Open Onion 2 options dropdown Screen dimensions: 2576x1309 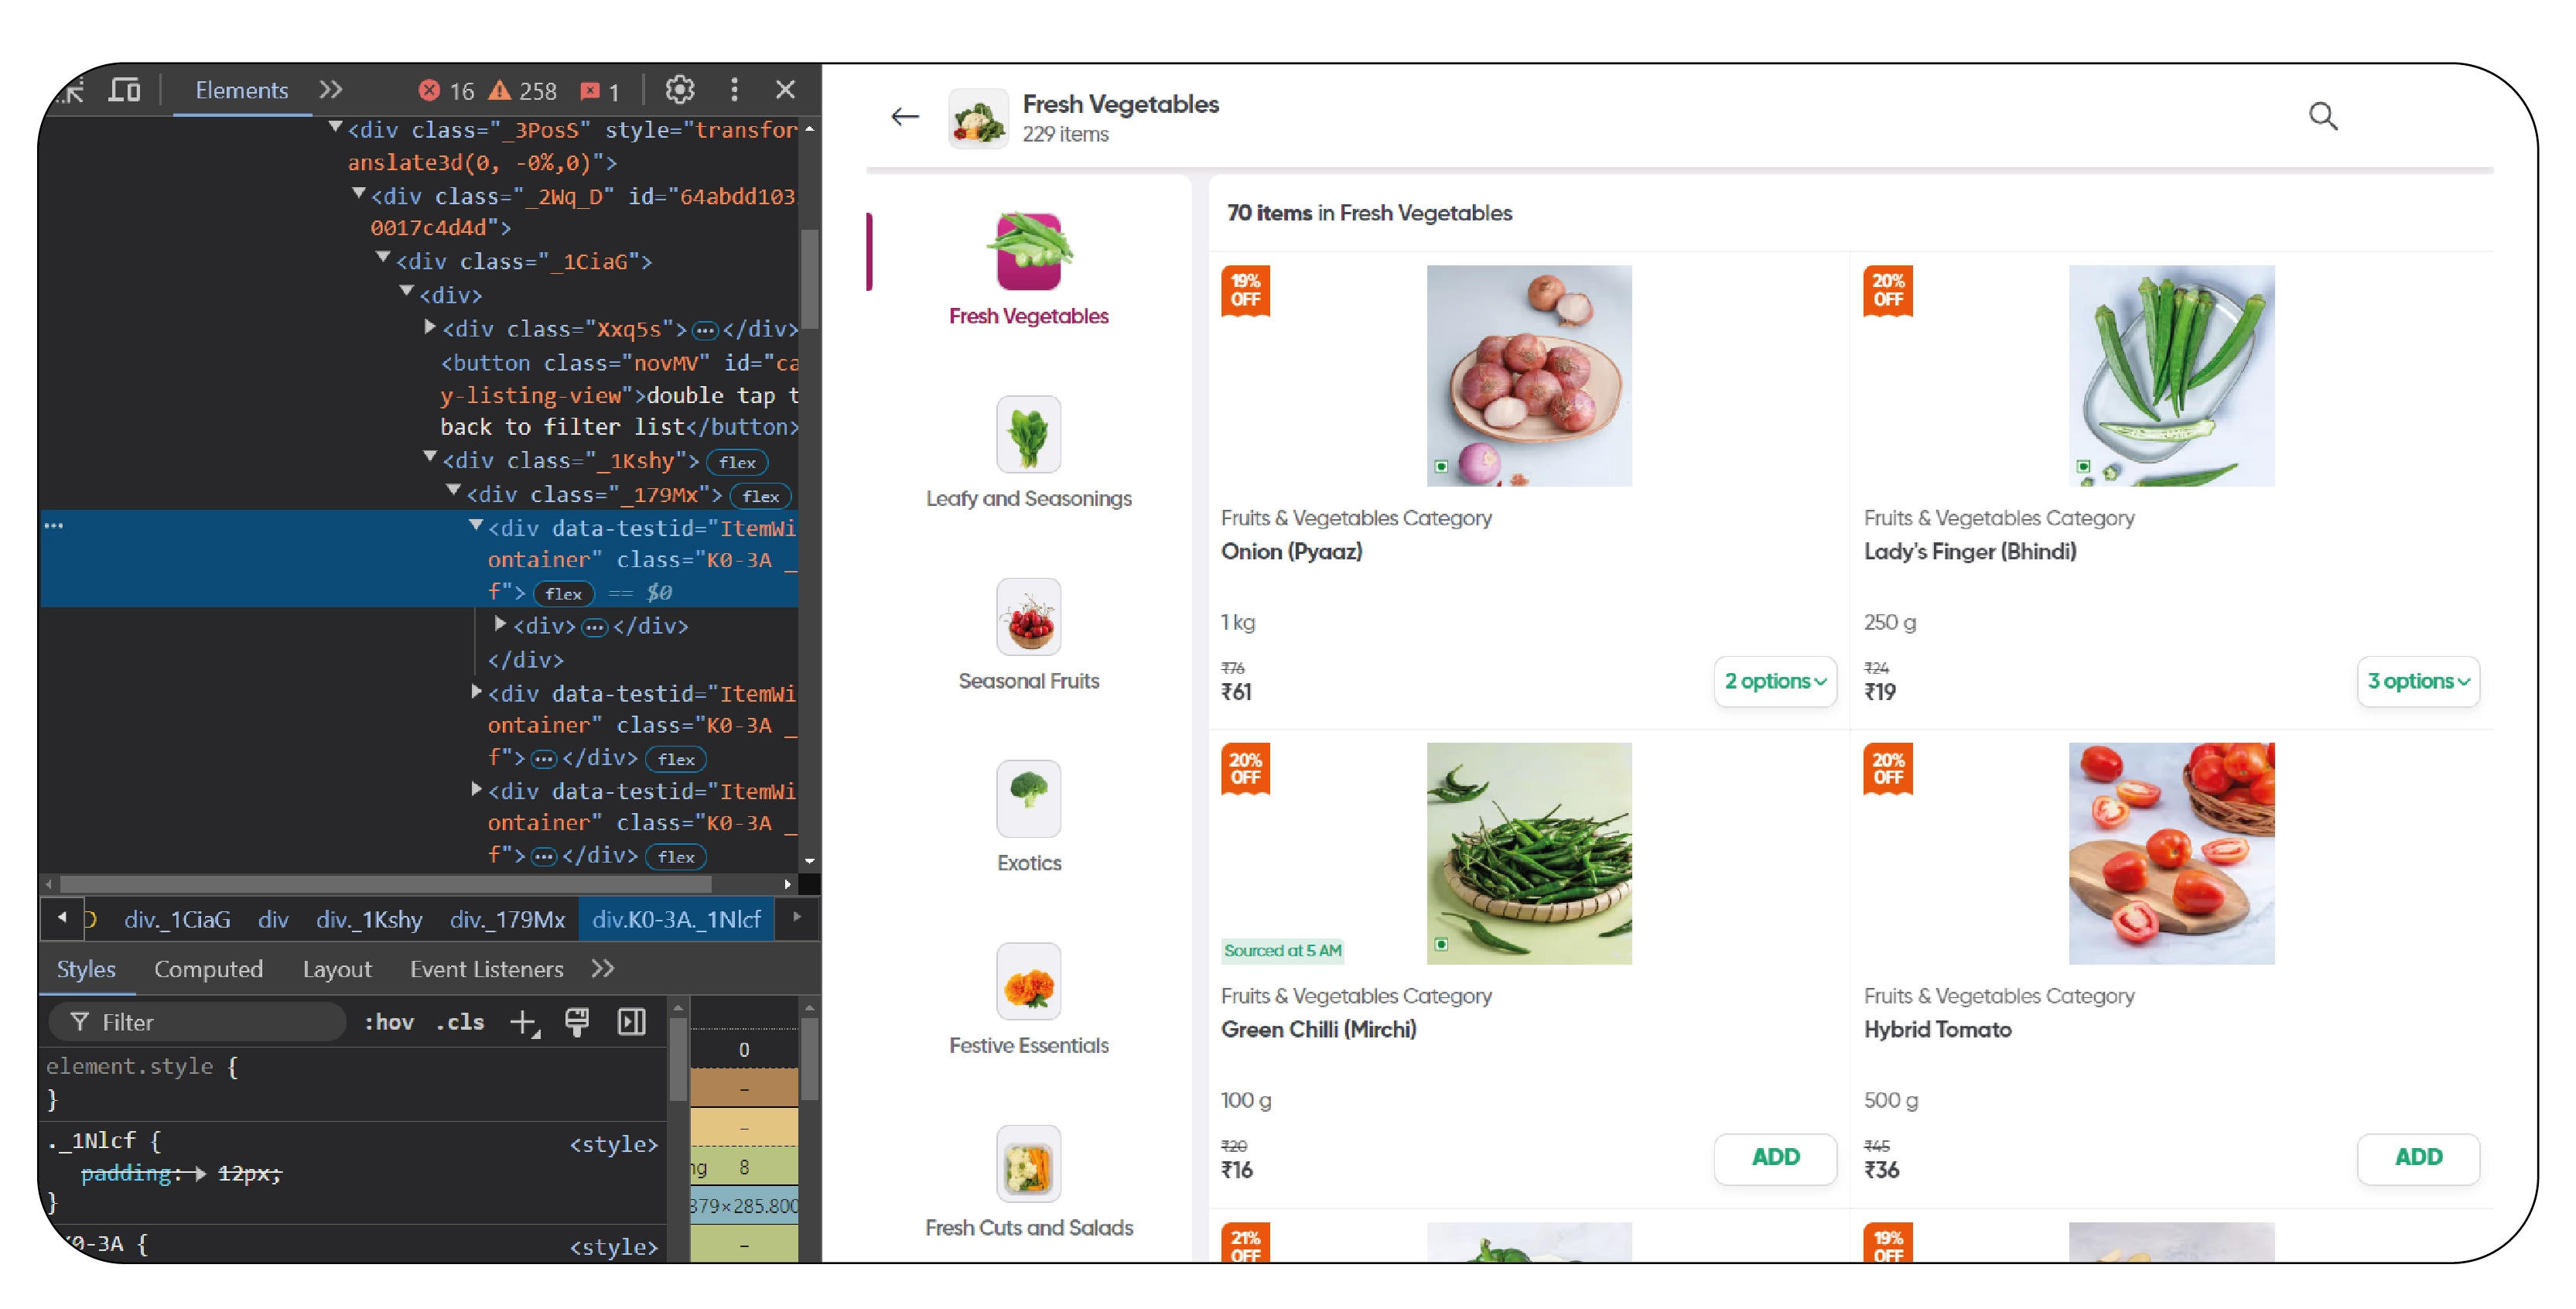click(1775, 681)
